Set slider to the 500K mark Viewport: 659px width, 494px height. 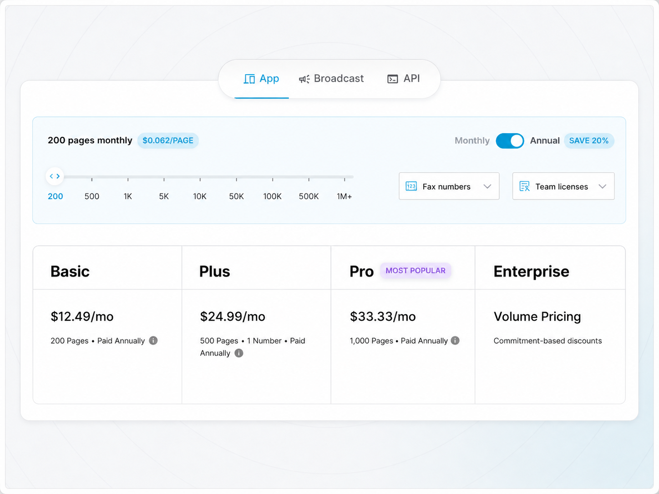309,196
